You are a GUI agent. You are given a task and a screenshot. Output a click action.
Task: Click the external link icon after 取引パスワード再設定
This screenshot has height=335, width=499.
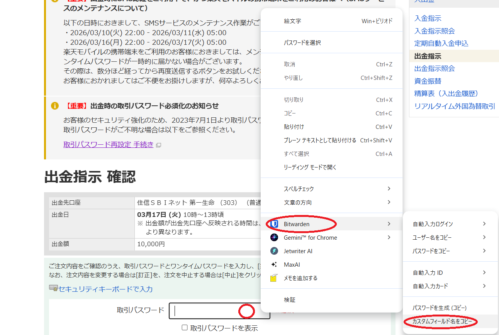[158, 145]
